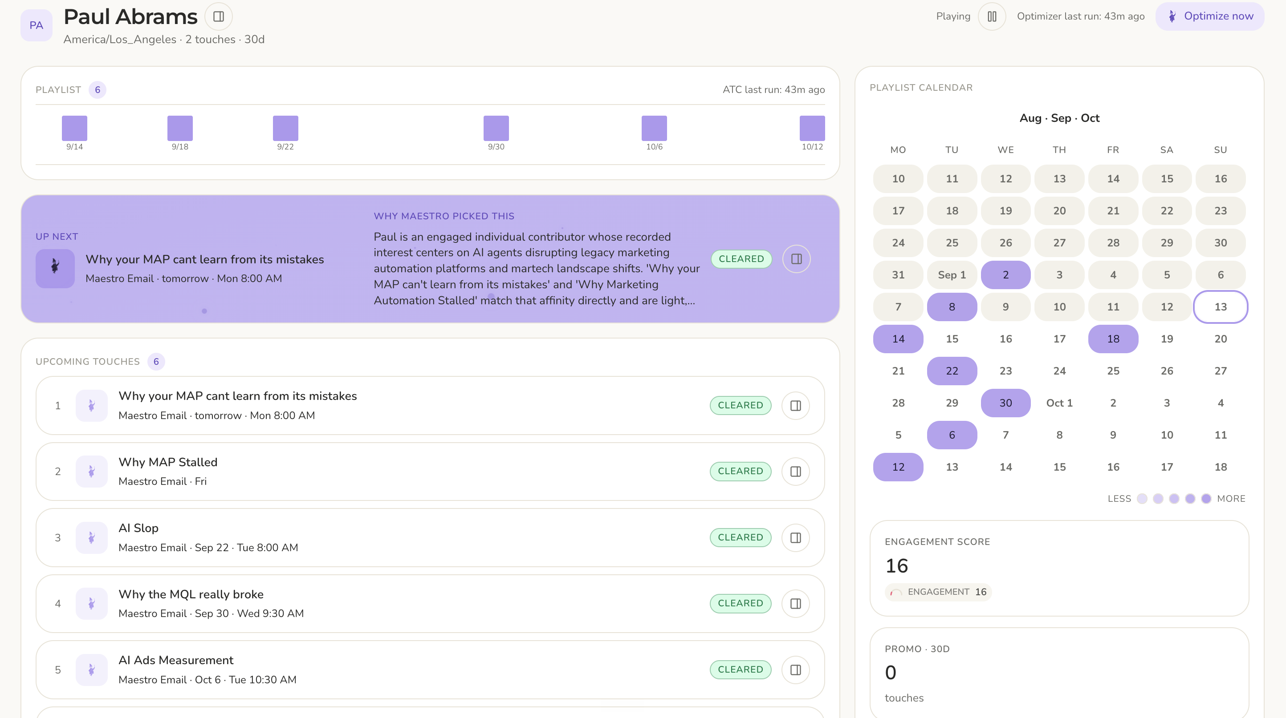1286x718 pixels.
Task: Open the Why the MQL really broke title
Action: [191, 594]
